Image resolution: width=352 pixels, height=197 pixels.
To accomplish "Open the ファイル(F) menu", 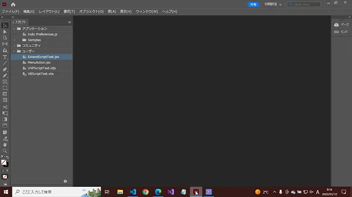I will [11, 11].
